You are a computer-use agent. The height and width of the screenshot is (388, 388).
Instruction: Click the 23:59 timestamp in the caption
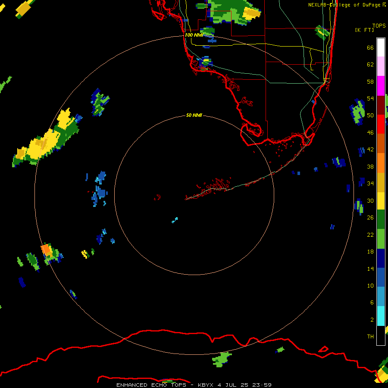pyautogui.click(x=262, y=385)
